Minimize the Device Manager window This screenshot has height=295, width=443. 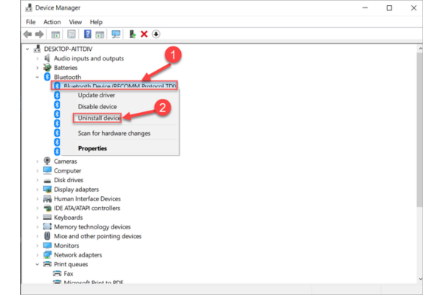pyautogui.click(x=365, y=8)
